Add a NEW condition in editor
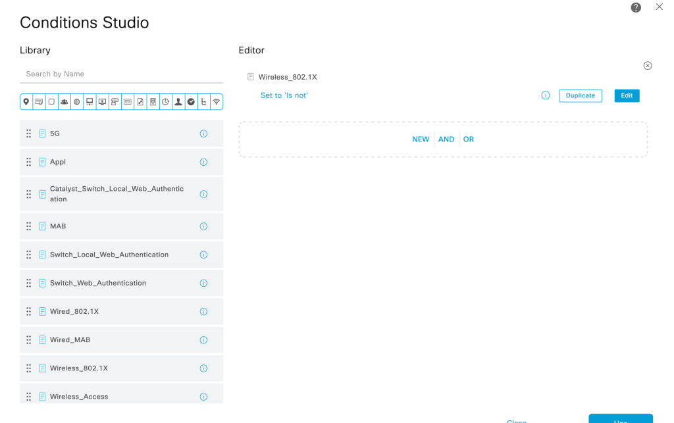 pyautogui.click(x=421, y=139)
